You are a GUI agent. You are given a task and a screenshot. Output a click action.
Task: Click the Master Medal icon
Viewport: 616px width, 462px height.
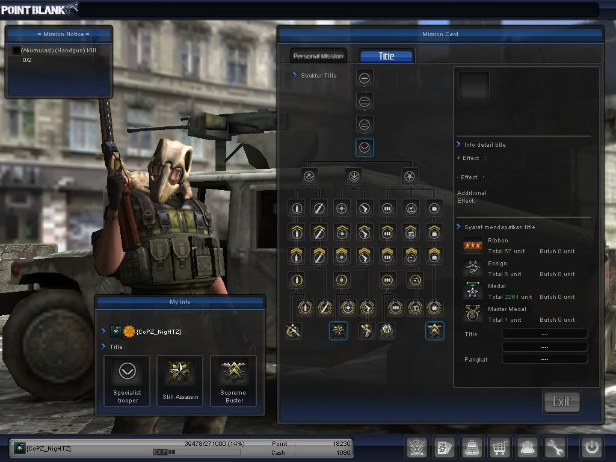pos(473,314)
